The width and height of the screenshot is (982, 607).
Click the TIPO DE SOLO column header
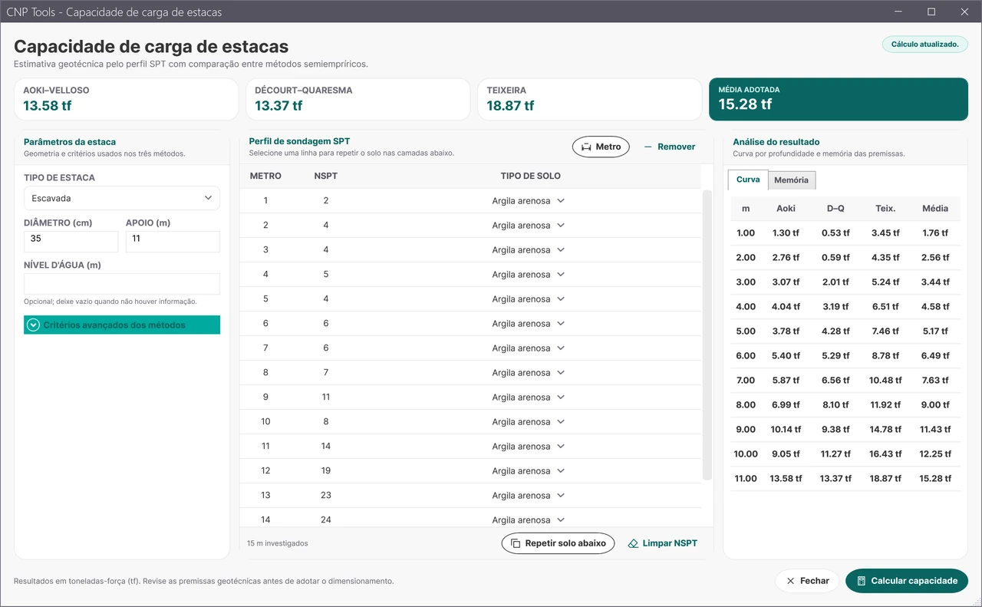[x=531, y=176]
